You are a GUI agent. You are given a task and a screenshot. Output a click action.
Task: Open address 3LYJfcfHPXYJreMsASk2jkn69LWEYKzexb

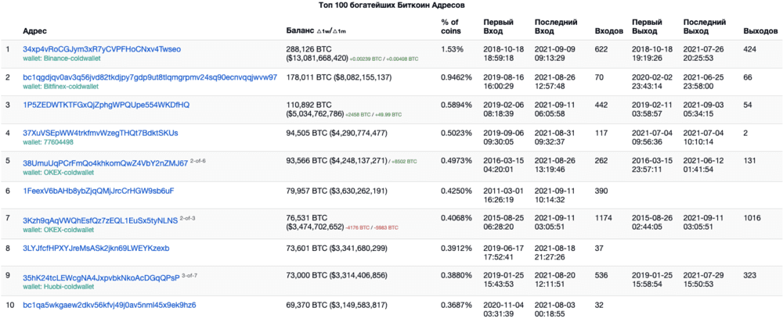[96, 248]
